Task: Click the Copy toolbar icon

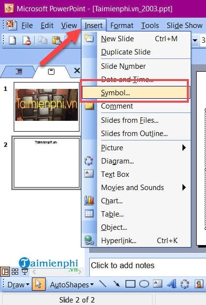Action: 43,40
